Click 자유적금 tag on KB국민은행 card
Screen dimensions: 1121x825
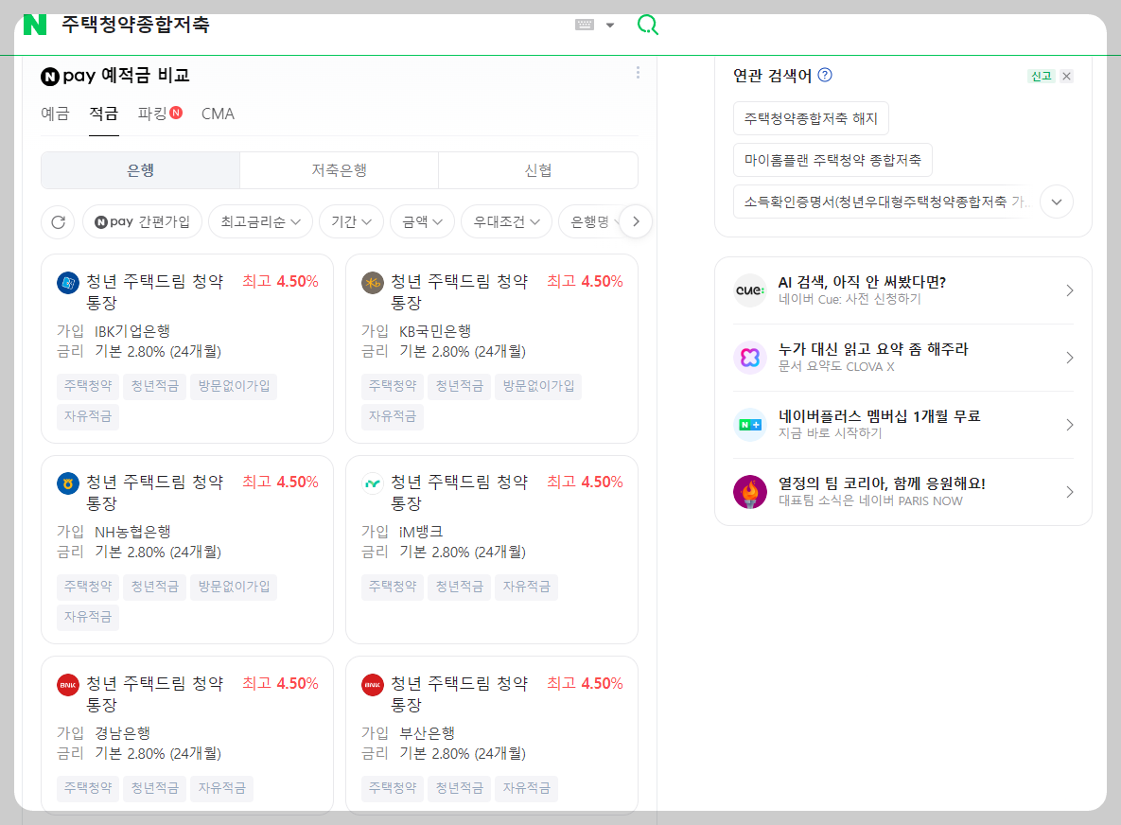pos(393,416)
